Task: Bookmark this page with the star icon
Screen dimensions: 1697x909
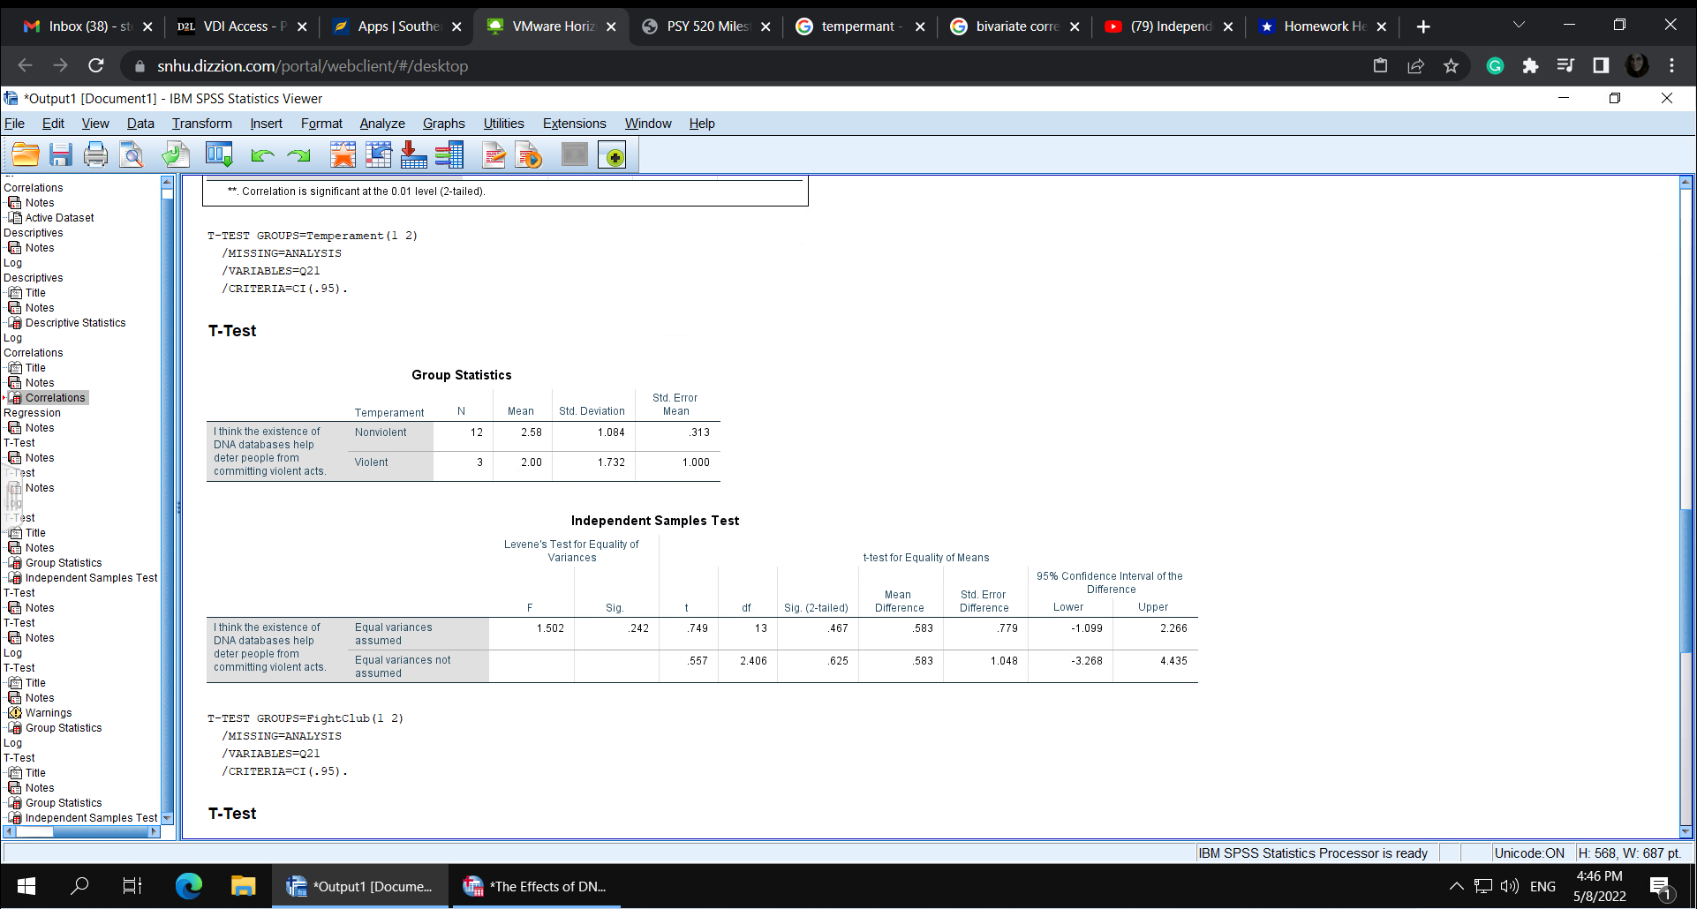Action: [x=1451, y=65]
